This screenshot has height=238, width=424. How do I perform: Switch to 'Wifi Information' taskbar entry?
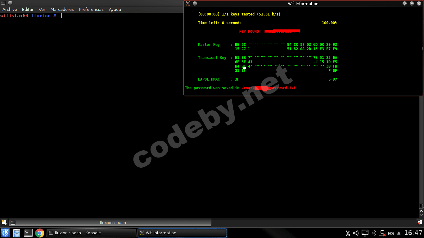(x=182, y=233)
